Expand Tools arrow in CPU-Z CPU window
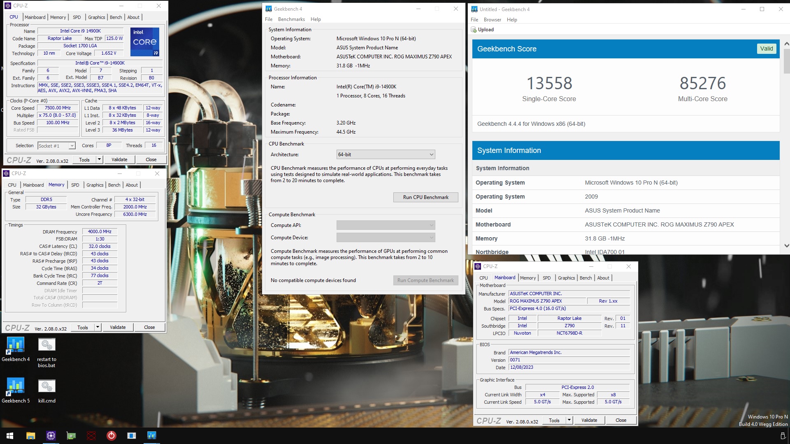Image resolution: width=790 pixels, height=444 pixels. point(99,160)
